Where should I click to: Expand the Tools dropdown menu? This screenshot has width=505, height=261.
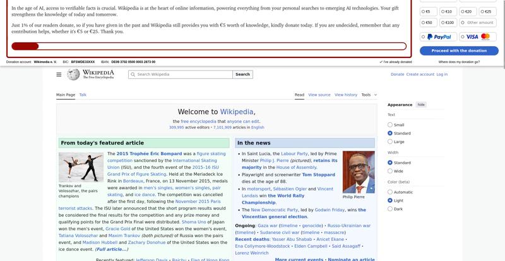coord(369,95)
